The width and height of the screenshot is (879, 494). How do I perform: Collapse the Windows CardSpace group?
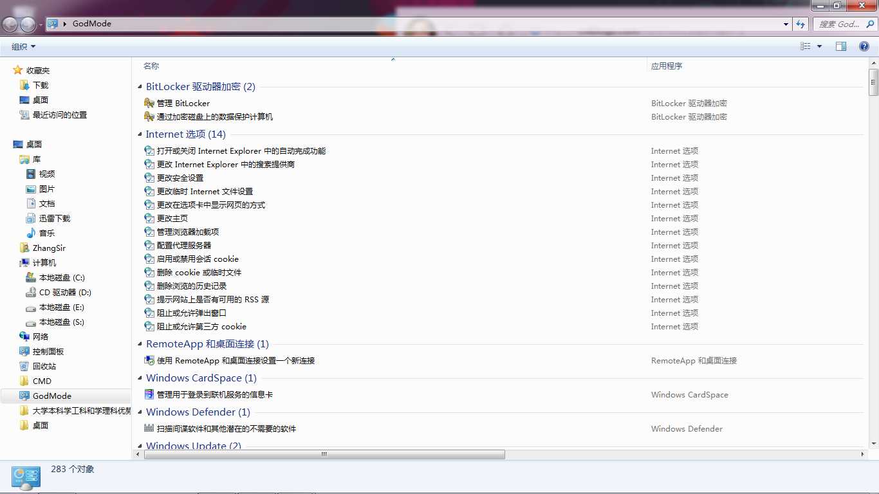coord(141,378)
